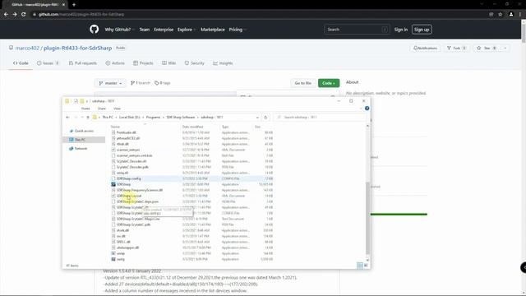Reload the GitHub page in the browser
The height and width of the screenshot is (296, 526).
tap(24, 15)
